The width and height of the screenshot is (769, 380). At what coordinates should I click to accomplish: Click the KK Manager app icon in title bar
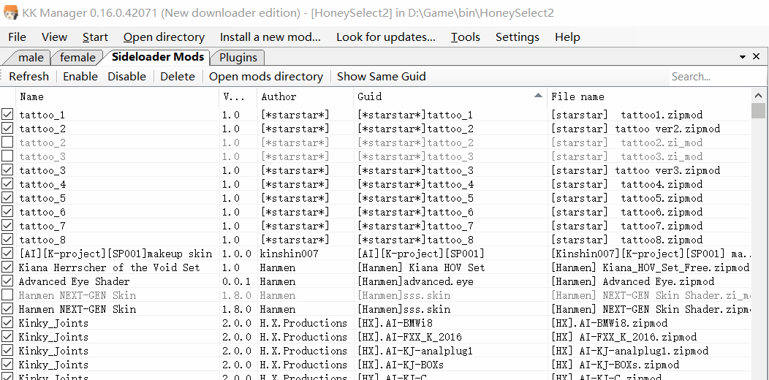point(10,12)
